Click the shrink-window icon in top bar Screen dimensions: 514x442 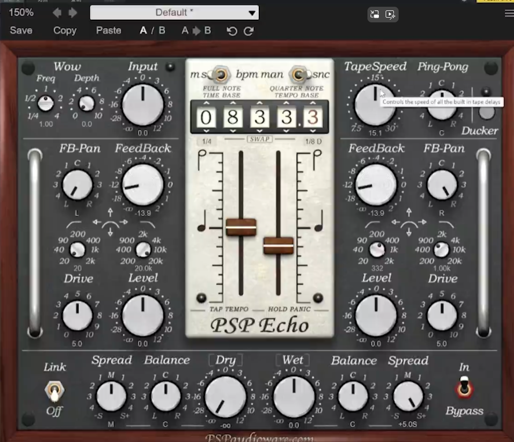375,14
